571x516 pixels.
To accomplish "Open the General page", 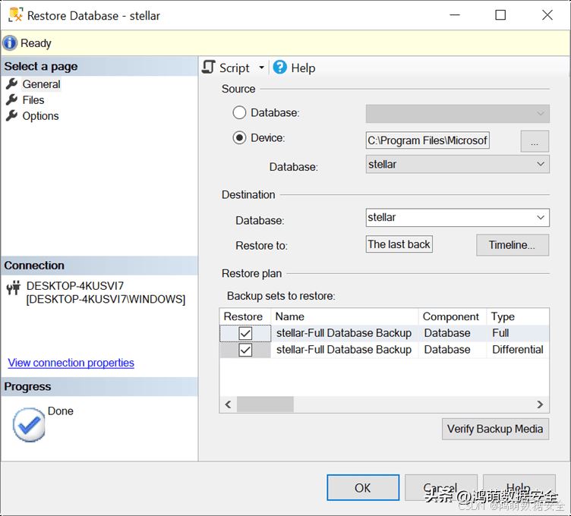I will pos(41,84).
